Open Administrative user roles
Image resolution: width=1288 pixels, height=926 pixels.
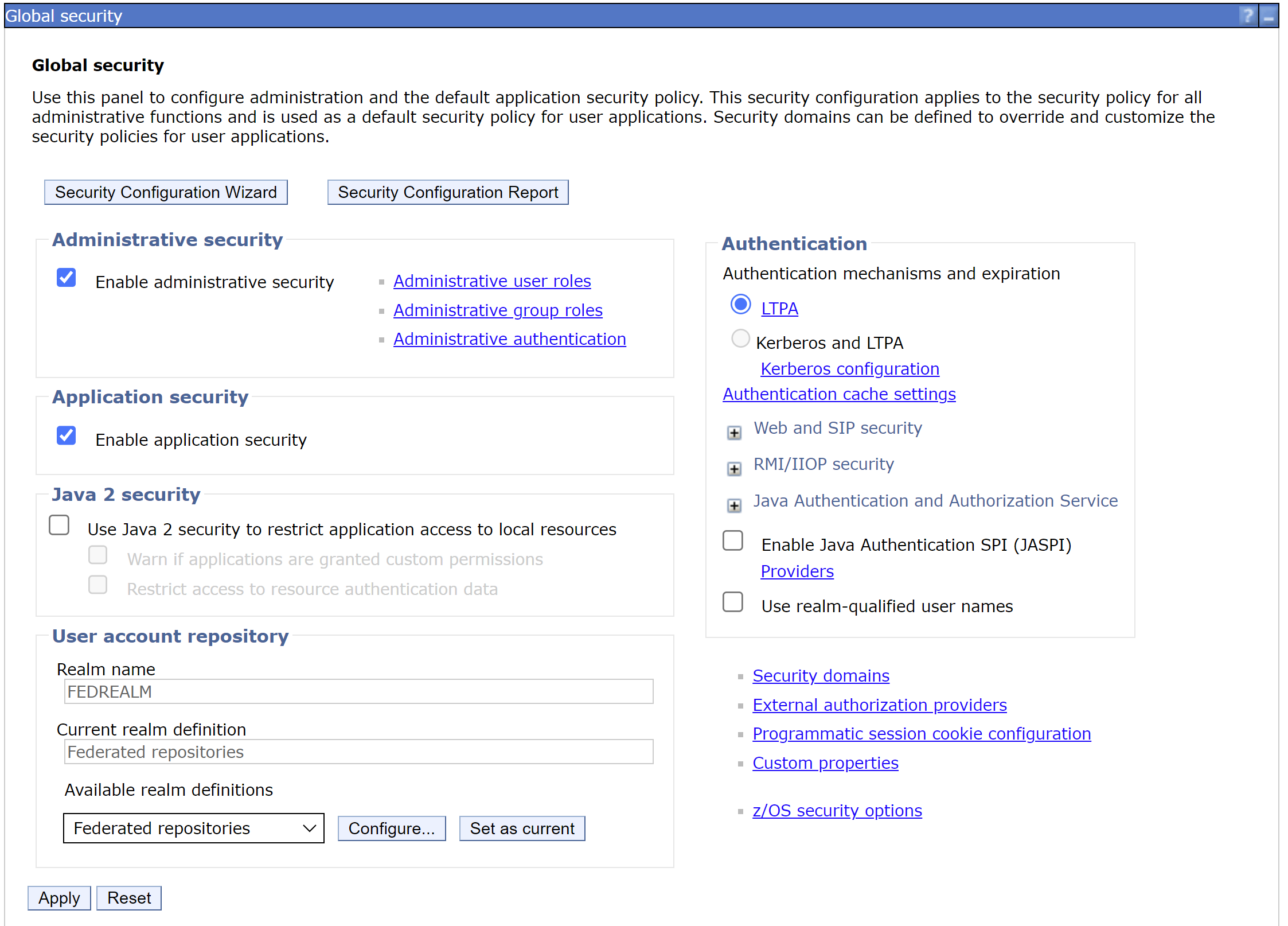click(x=491, y=281)
